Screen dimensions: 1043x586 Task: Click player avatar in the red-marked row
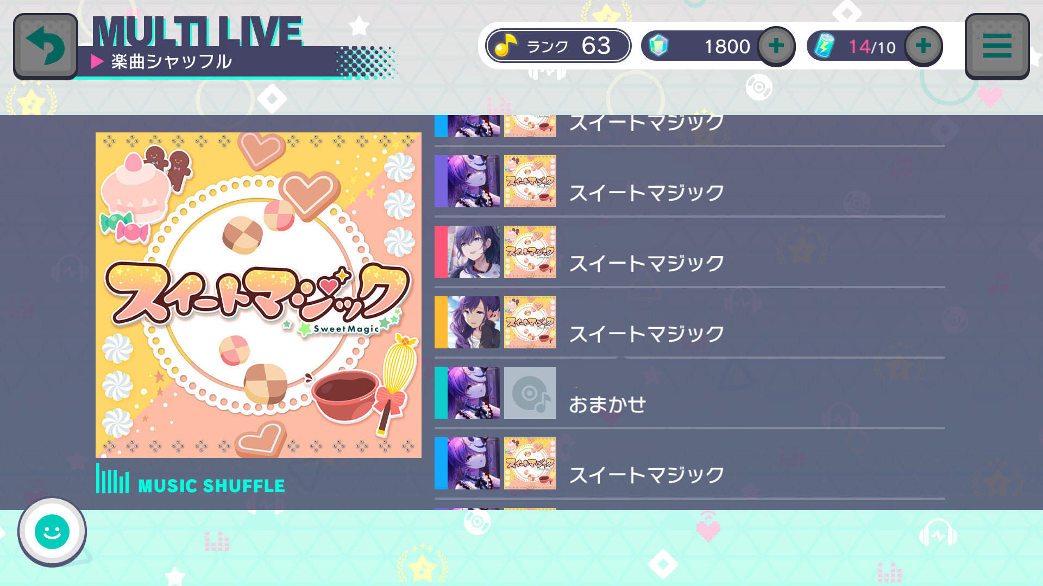[x=474, y=252]
